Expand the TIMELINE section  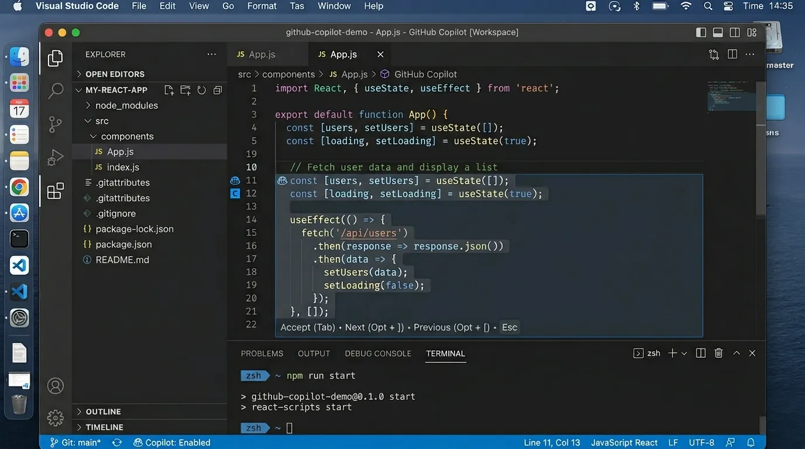(149, 427)
